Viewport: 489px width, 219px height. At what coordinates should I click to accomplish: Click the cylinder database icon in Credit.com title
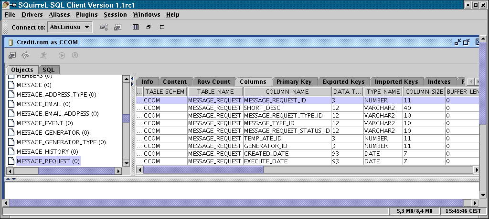pyautogui.click(x=11, y=42)
